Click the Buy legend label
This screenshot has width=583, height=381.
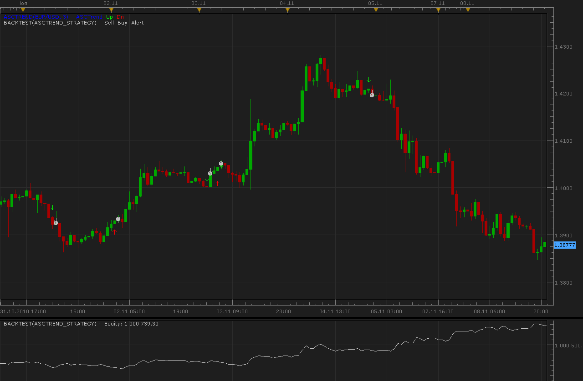123,23
